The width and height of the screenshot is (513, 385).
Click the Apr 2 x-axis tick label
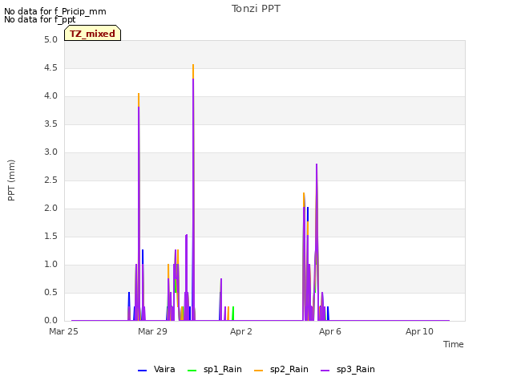click(x=241, y=331)
